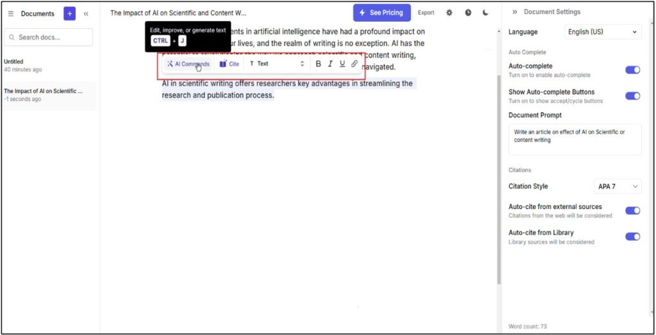The width and height of the screenshot is (656, 335).
Task: Click the Citations section label
Action: 520,170
